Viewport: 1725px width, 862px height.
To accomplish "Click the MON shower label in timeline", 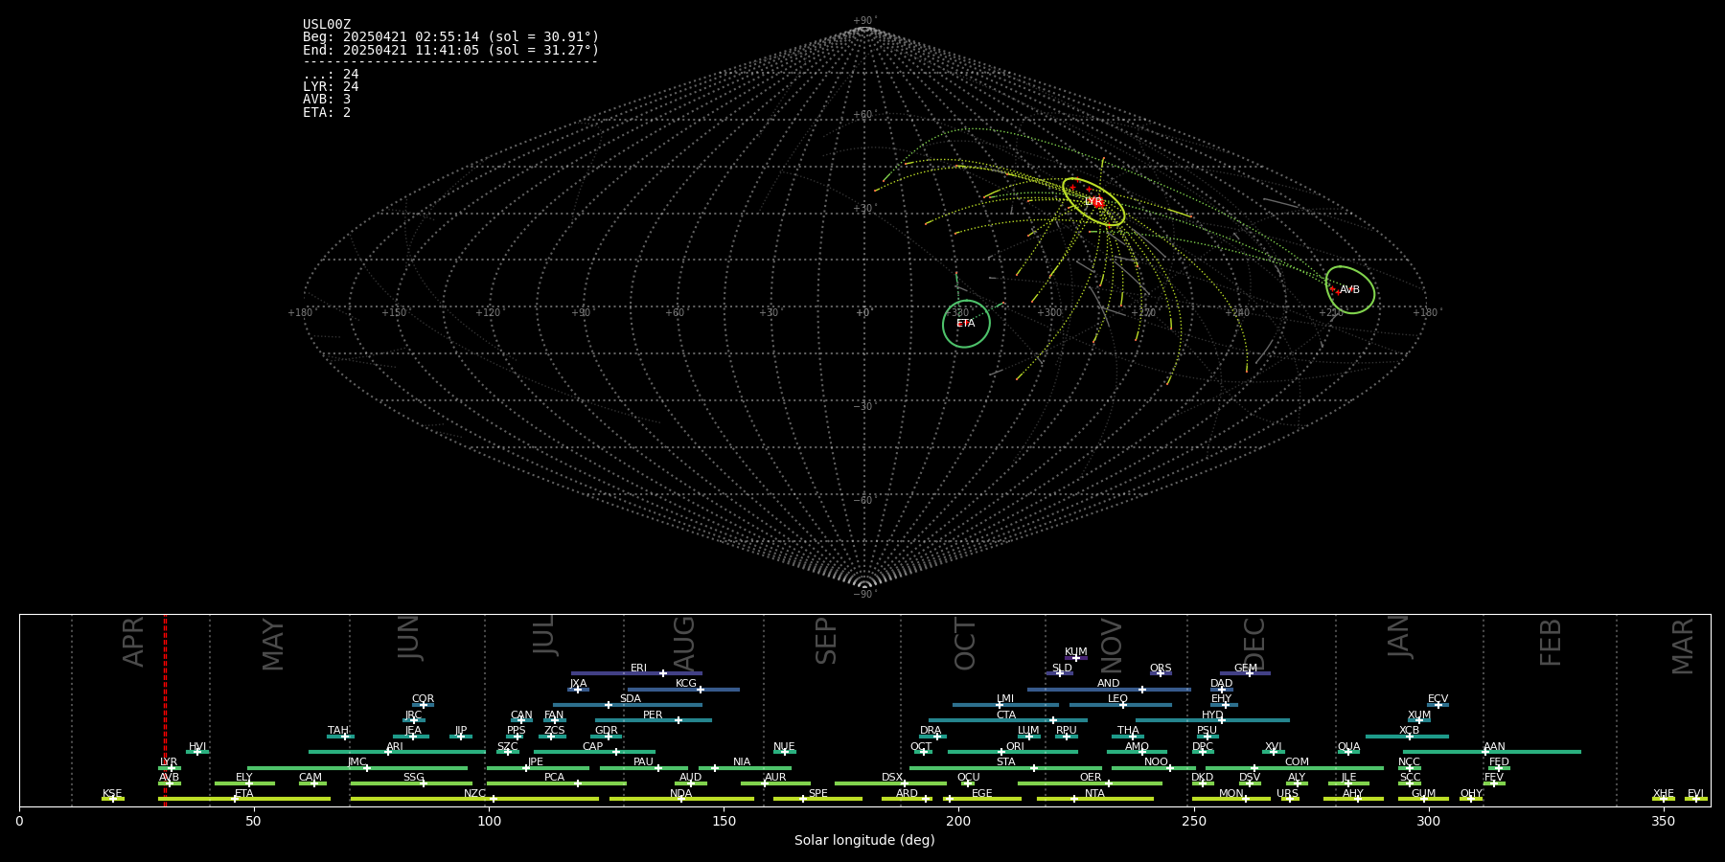I will [x=1231, y=794].
